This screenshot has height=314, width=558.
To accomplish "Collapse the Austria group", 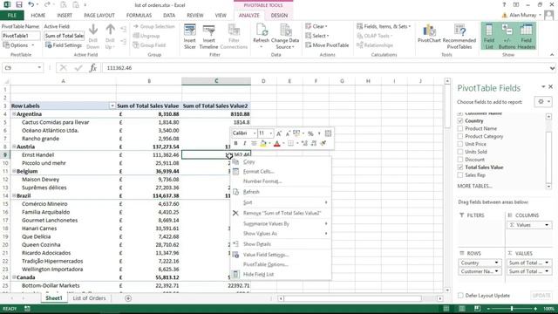I will tap(14, 147).
